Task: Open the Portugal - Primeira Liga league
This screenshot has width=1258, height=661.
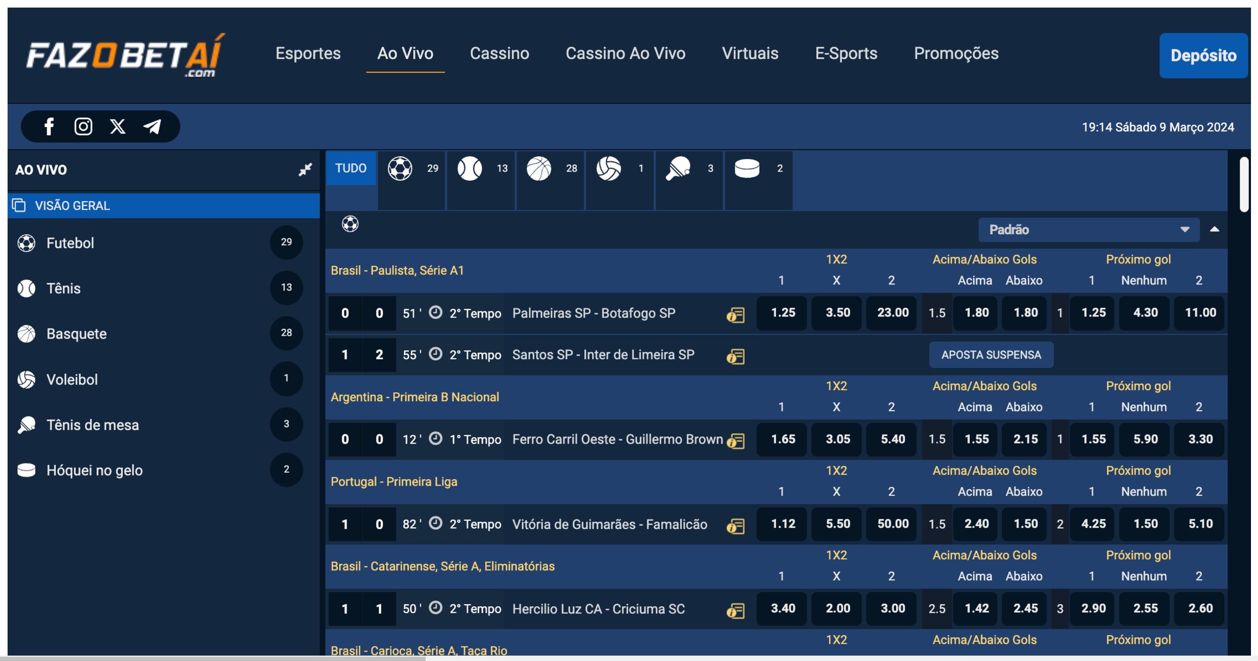Action: (394, 481)
